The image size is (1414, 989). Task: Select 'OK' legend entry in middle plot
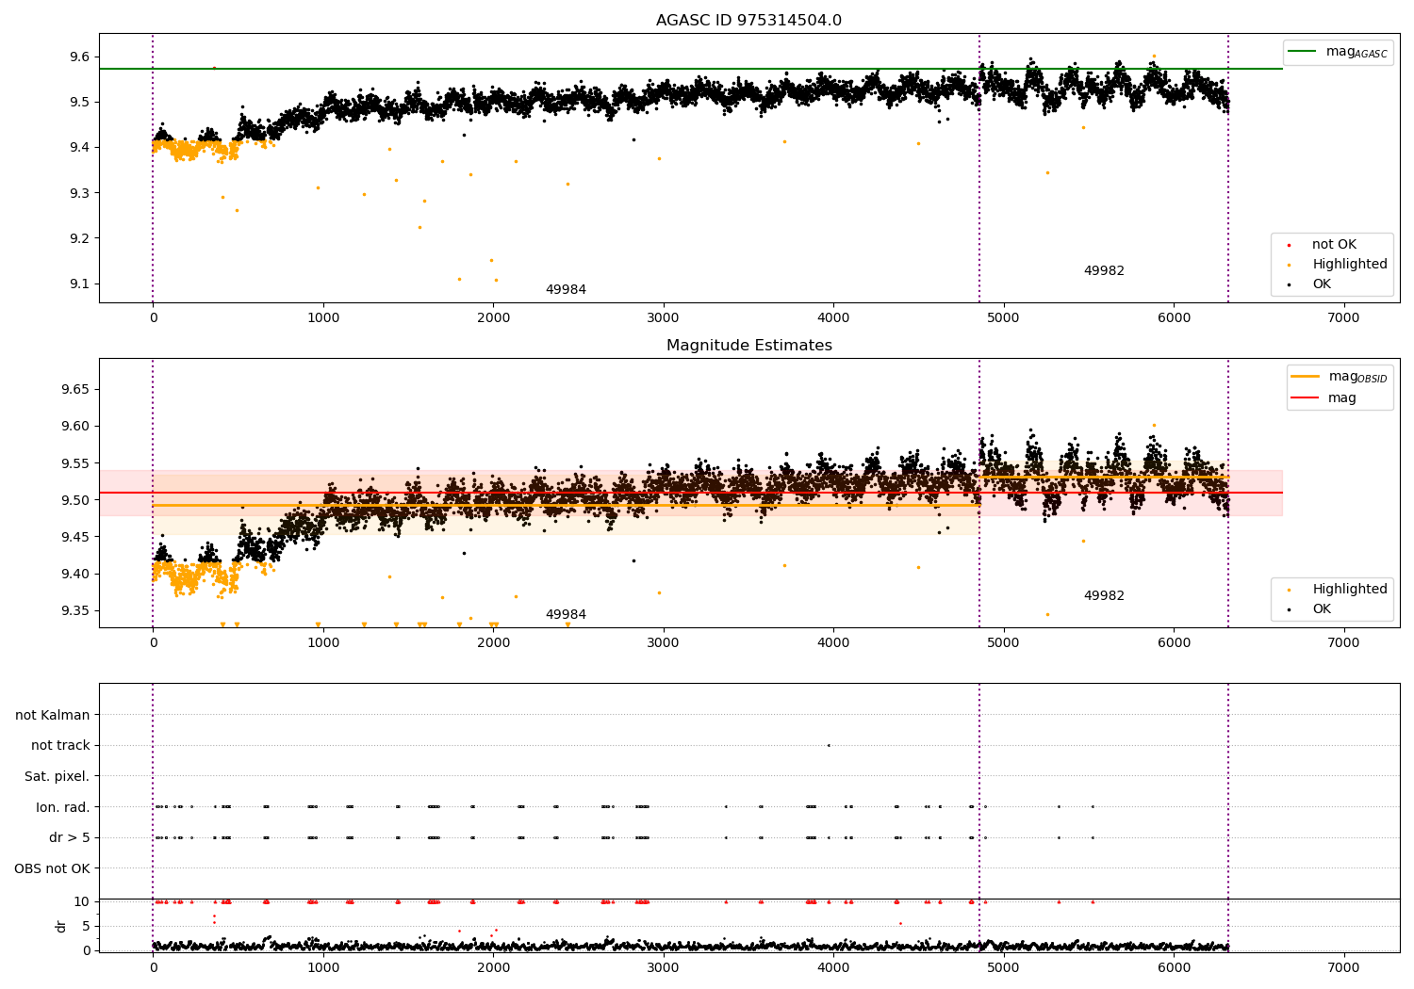1322,609
